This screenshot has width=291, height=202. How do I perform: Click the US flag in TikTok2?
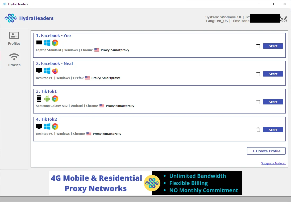(89, 134)
